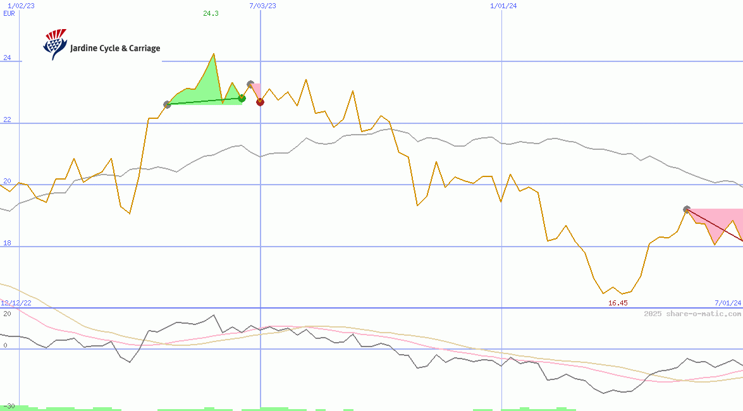Click the EUR currency label

(9, 13)
